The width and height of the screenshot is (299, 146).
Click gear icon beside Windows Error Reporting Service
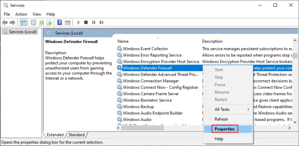tap(120, 55)
